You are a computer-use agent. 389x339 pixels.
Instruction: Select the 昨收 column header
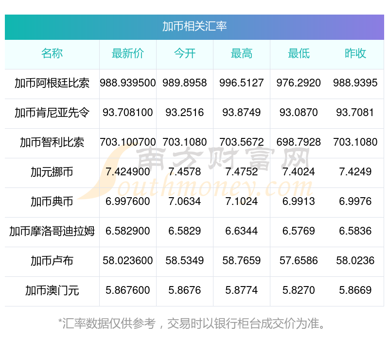pyautogui.click(x=355, y=53)
